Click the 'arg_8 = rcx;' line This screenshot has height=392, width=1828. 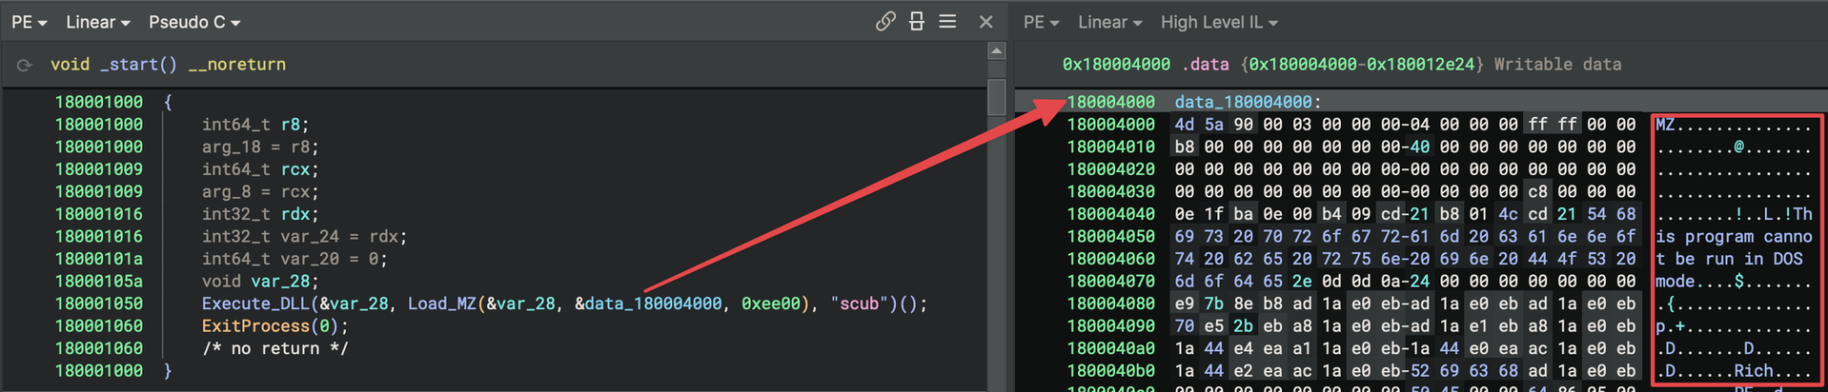pyautogui.click(x=260, y=192)
